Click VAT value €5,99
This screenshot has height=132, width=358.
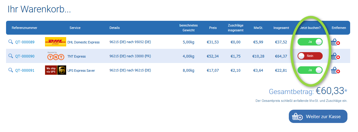pos(258,42)
